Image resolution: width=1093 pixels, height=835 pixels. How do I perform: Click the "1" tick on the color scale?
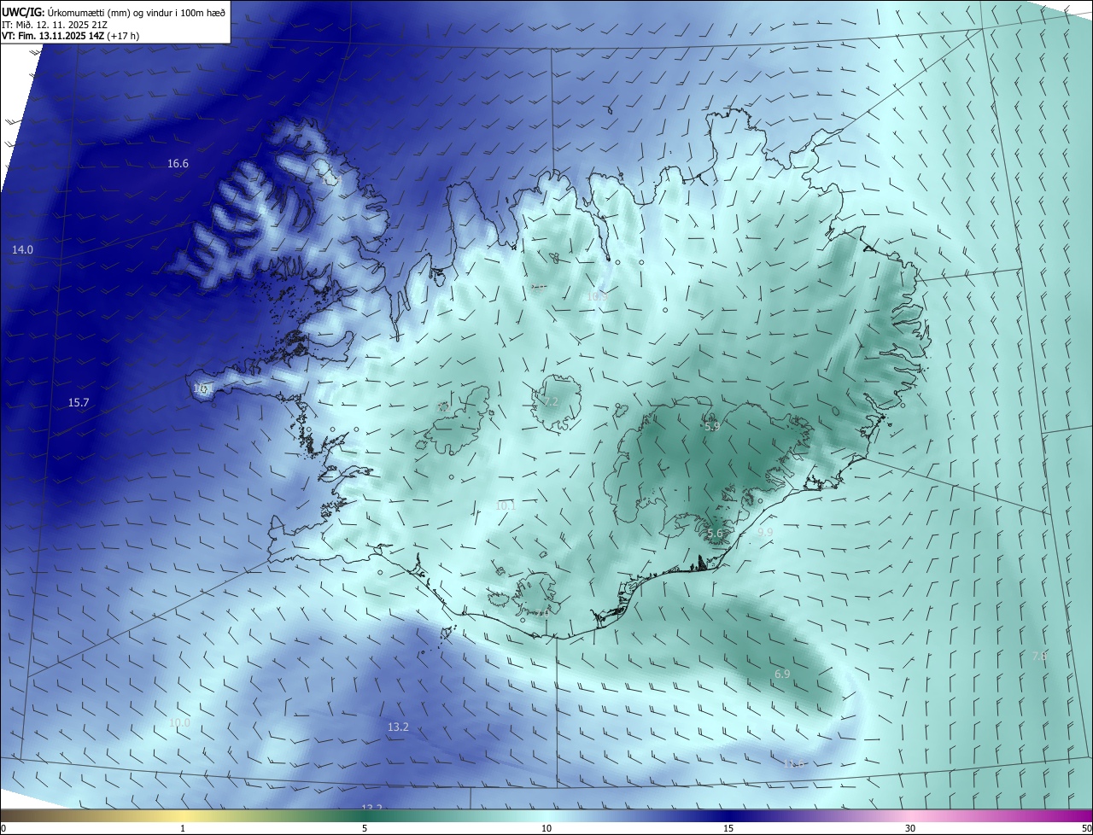pos(183,828)
